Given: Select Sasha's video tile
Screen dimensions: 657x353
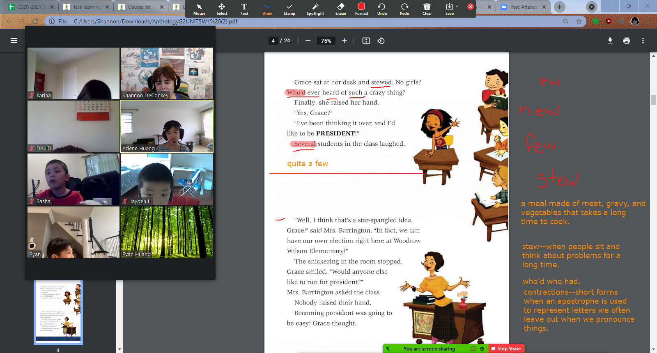Looking at the screenshot, I should 74,179.
